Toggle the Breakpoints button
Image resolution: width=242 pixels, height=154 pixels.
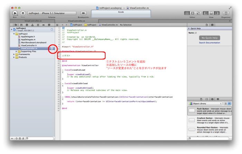pos(83,13)
